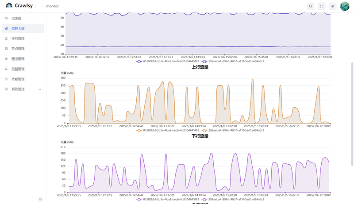Click the page vertical scrollbar
This screenshot has height=204, width=354.
pyautogui.click(x=352, y=114)
